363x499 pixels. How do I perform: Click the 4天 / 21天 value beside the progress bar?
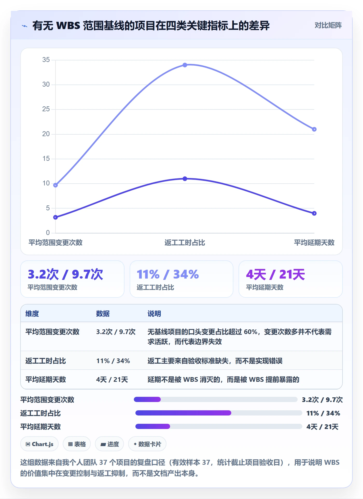click(x=323, y=426)
